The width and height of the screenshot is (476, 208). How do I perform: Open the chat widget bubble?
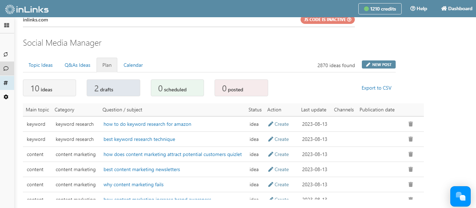point(460,196)
